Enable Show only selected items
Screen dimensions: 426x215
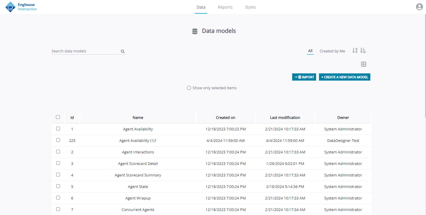tap(189, 88)
